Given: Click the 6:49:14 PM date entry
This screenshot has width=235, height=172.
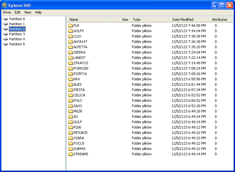Looking at the screenshot, I should click(x=188, y=154).
